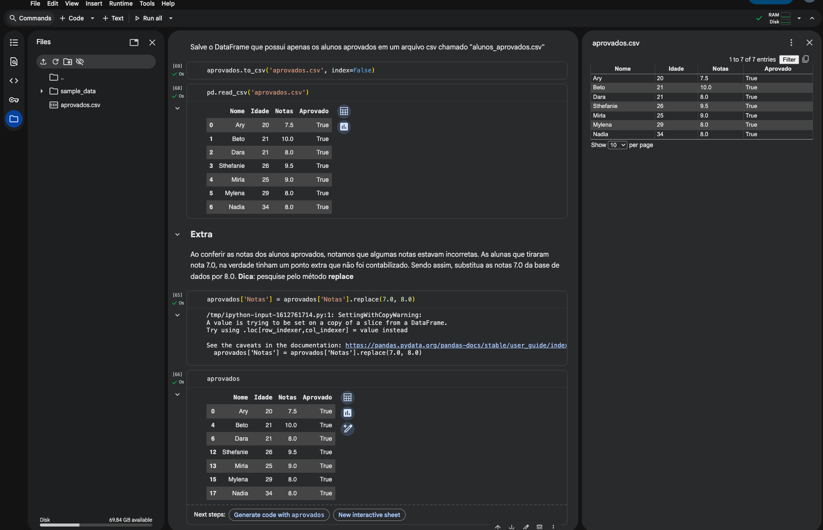Open the Insert menu
The width and height of the screenshot is (823, 530).
click(94, 3)
